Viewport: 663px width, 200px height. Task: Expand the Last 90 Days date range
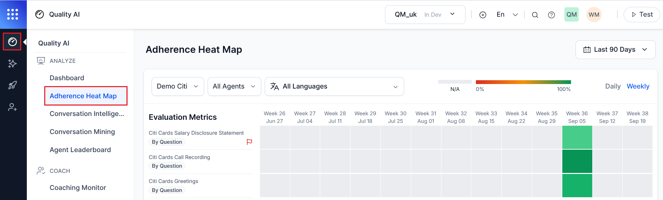615,50
